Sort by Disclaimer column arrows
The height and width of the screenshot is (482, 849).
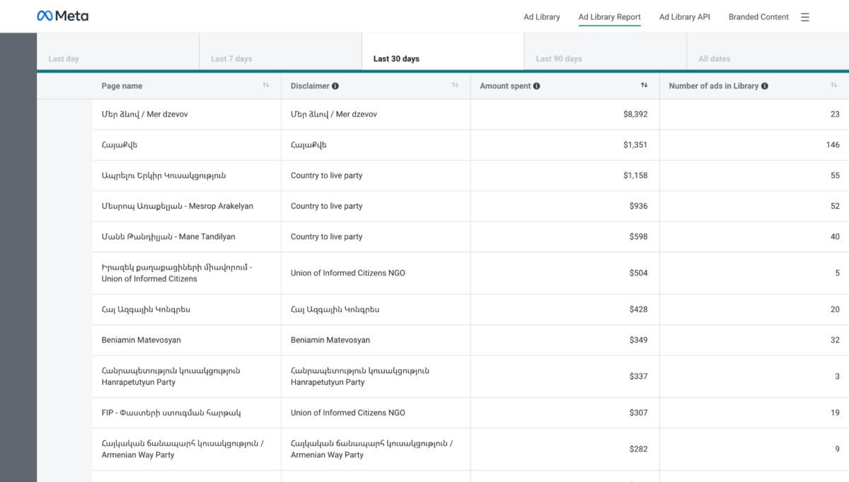455,86
